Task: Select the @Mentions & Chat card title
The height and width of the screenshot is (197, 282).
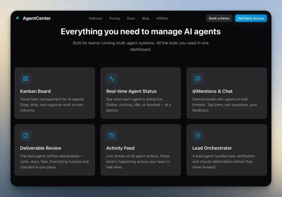Action: point(212,91)
